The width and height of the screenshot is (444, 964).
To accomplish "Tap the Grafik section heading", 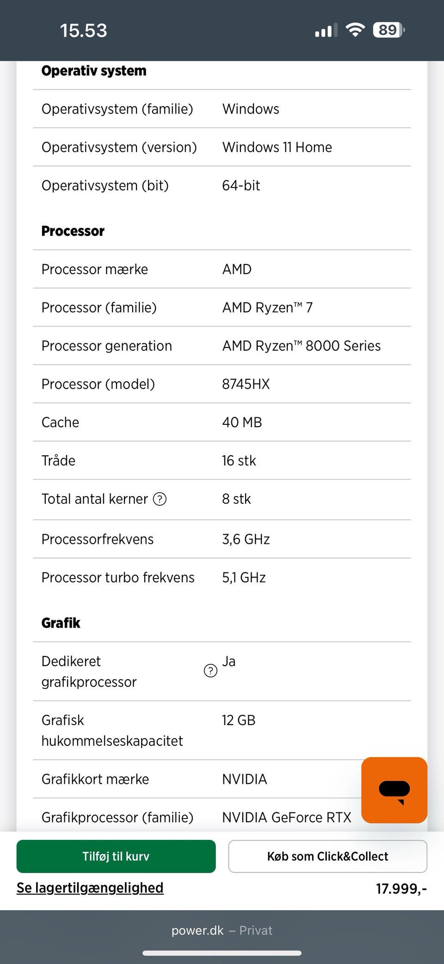I will pos(61,623).
